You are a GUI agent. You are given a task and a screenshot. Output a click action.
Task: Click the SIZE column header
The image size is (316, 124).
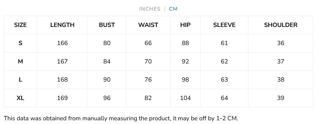[20, 25]
